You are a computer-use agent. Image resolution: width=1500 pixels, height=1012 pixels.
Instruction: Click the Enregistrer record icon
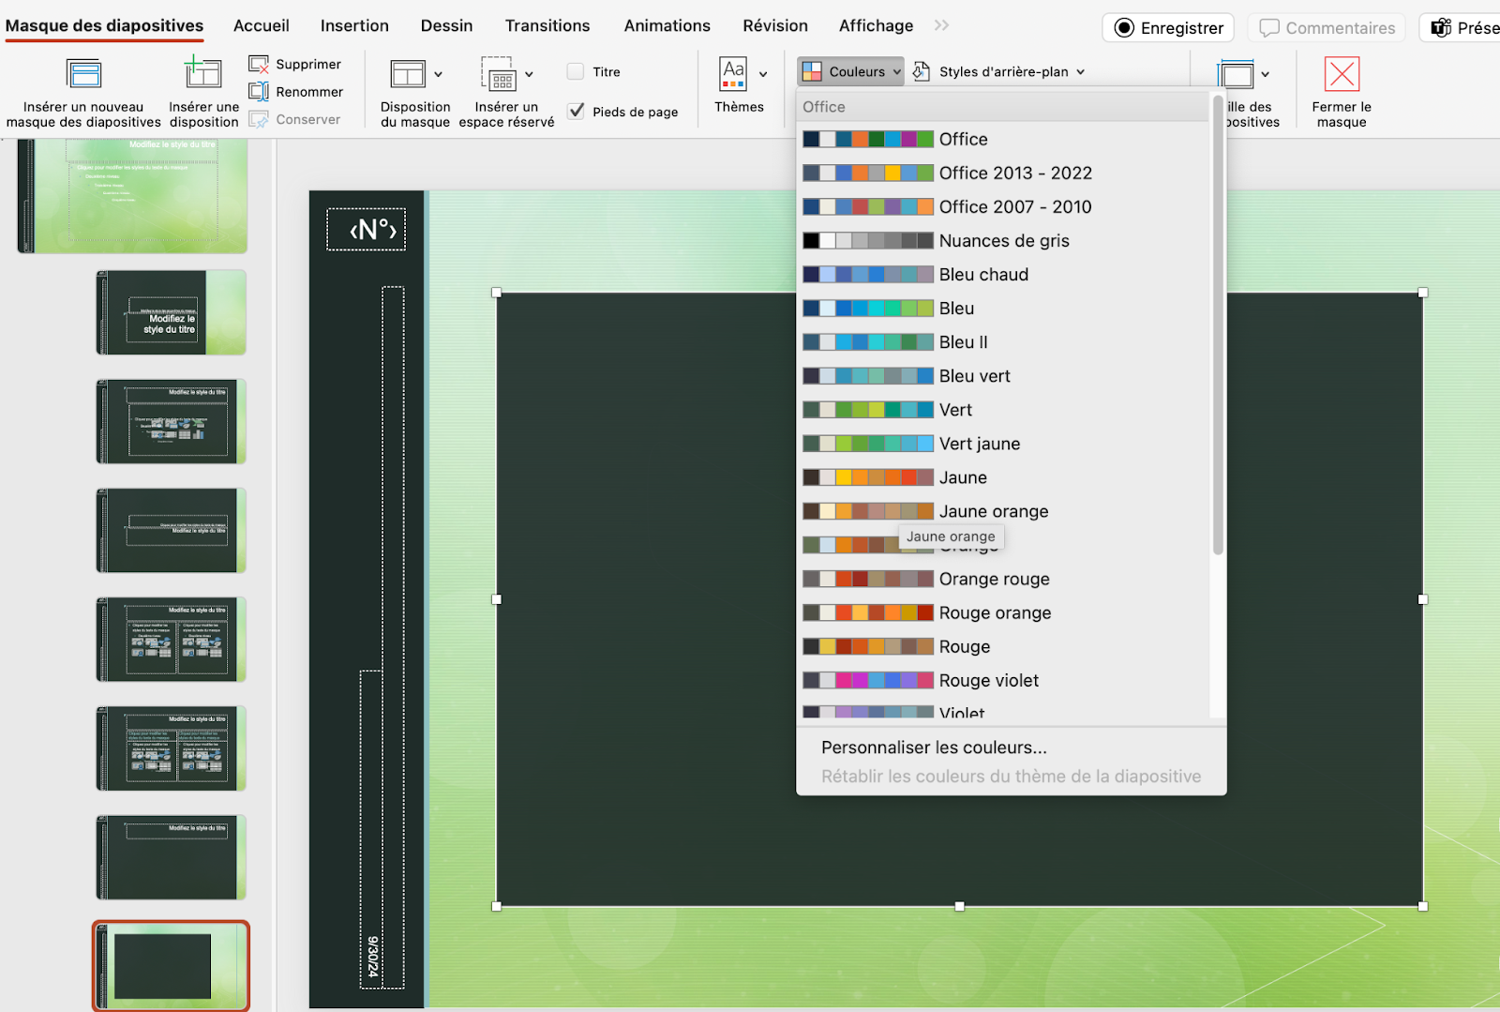[1124, 28]
